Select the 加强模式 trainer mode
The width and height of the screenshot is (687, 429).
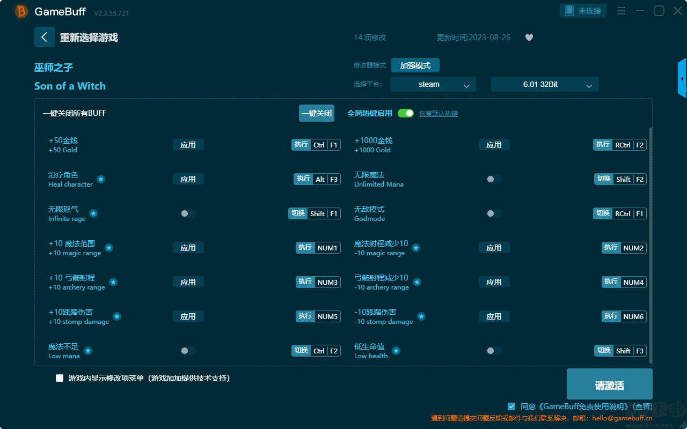[x=415, y=65]
